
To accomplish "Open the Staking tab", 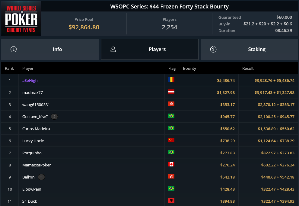I will (x=249, y=49).
